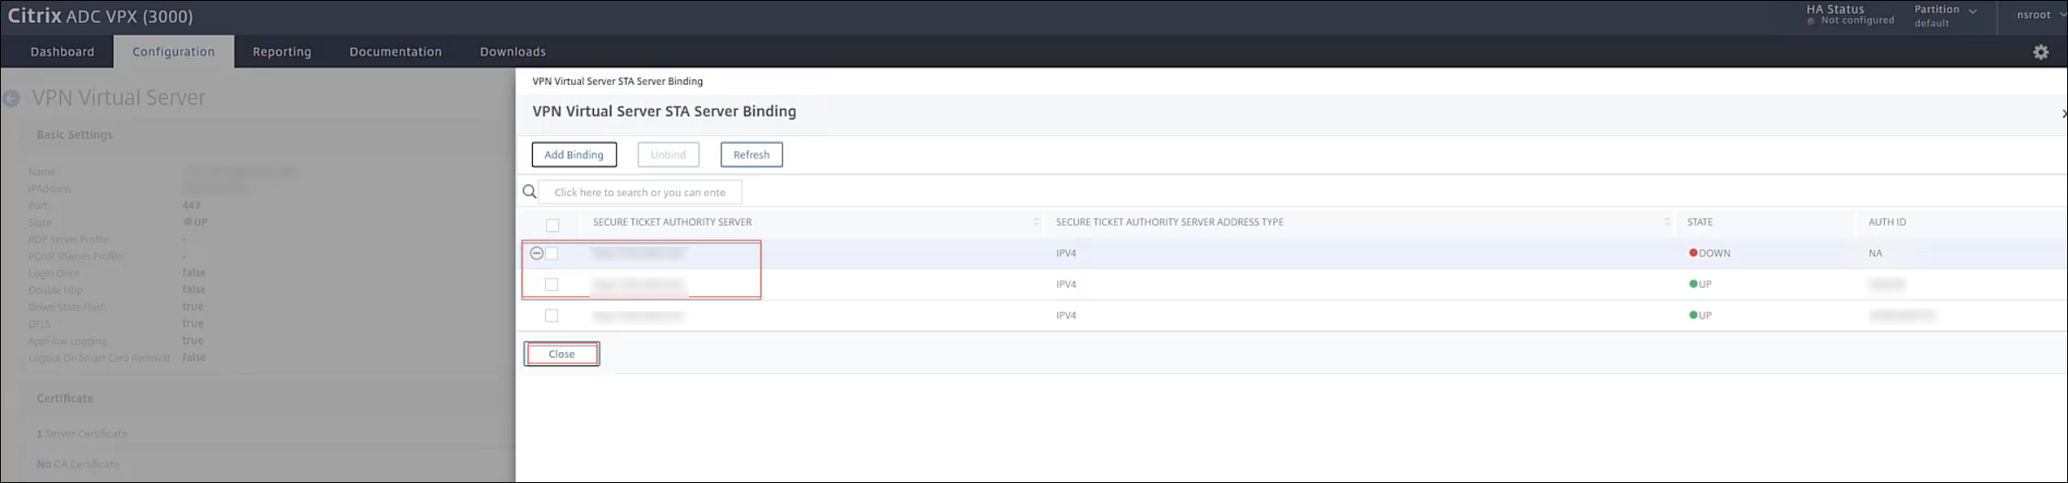The image size is (2068, 483).
Task: Click the search magnifier icon
Action: point(529,192)
